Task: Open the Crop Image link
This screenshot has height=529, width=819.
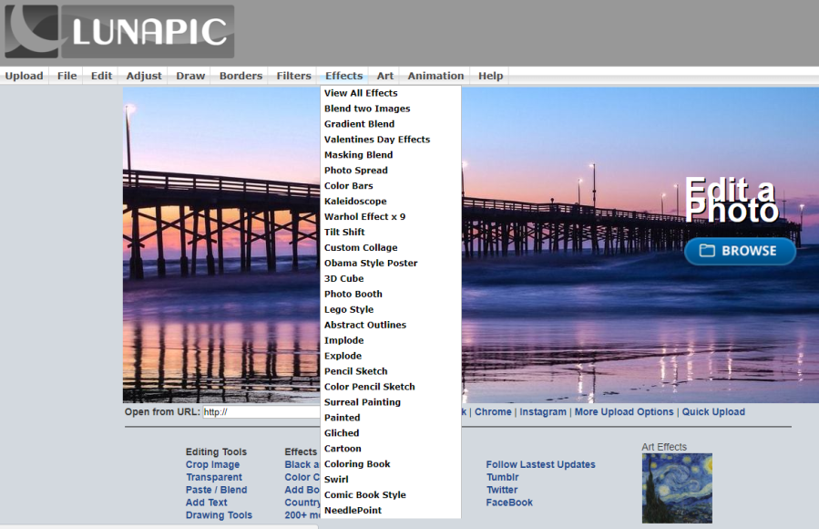Action: click(212, 465)
